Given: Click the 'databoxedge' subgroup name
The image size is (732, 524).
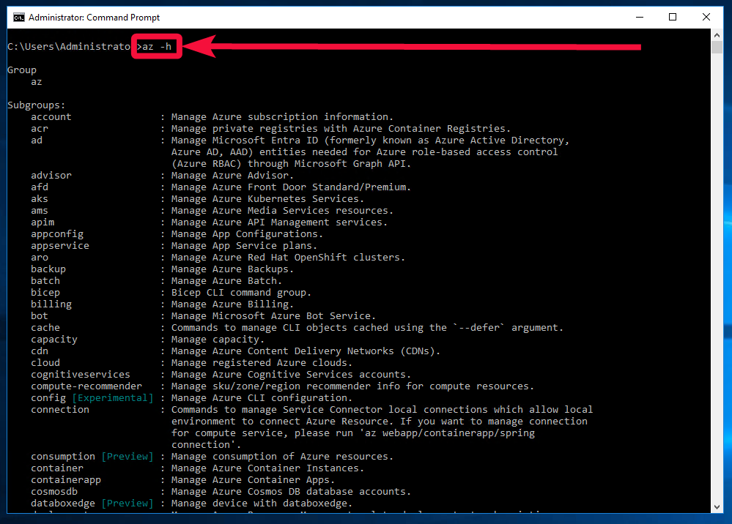Looking at the screenshot, I should pyautogui.click(x=63, y=503).
